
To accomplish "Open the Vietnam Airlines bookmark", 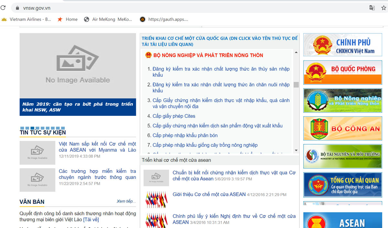I will (x=26, y=19).
